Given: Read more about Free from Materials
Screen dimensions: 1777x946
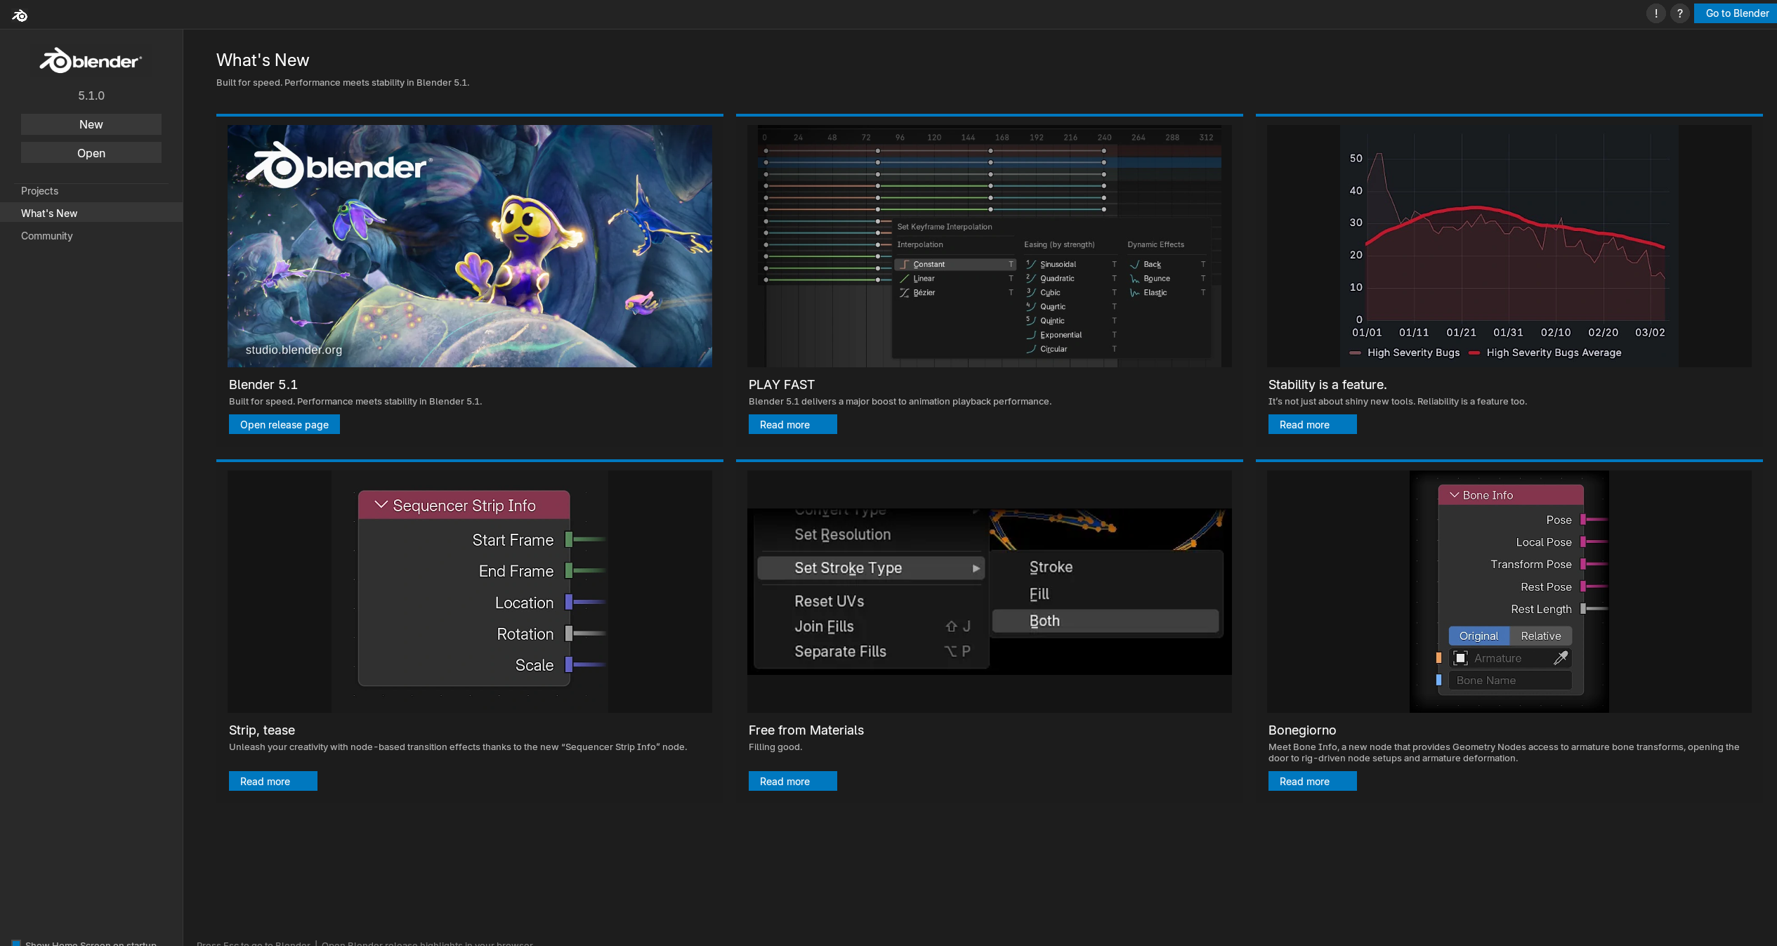Looking at the screenshot, I should click(x=792, y=782).
